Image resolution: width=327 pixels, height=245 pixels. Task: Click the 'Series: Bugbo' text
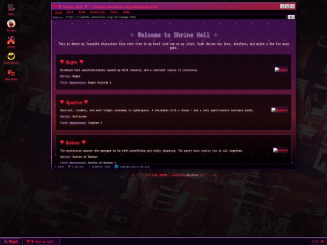pos(70,76)
